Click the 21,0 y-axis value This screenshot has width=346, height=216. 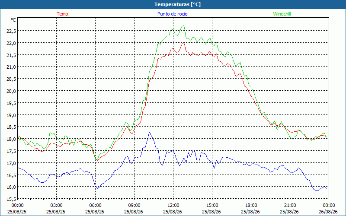tap(11, 67)
